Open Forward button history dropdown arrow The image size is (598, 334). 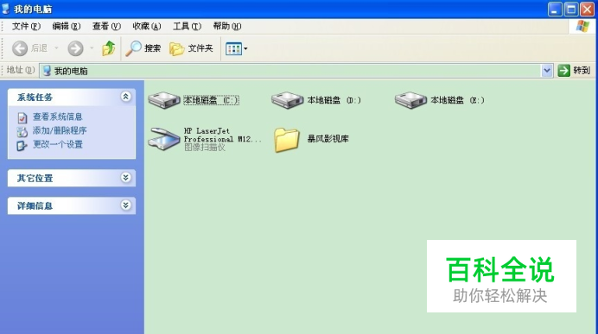tap(92, 48)
